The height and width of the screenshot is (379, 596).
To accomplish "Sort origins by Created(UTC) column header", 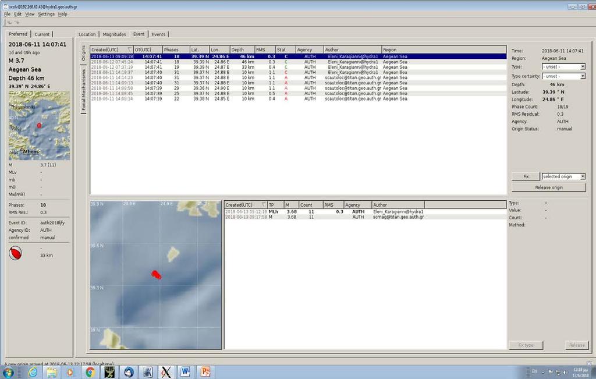I will [x=112, y=50].
